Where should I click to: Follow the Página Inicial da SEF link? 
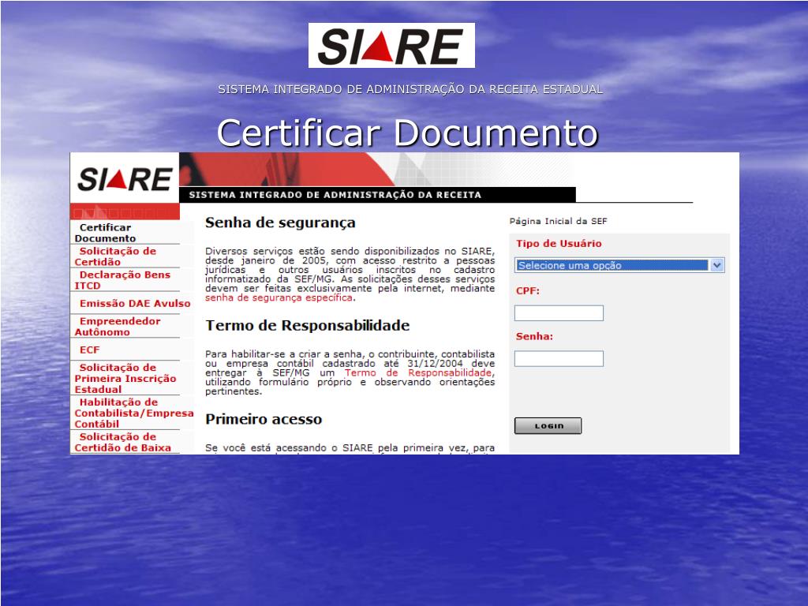coord(558,221)
